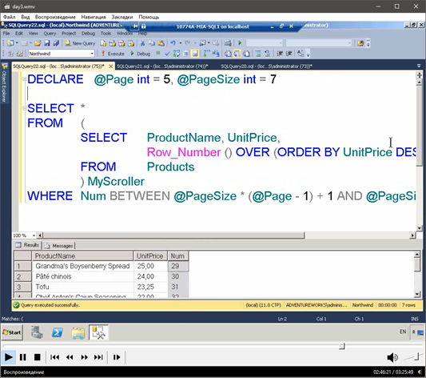Collapse the DECLARE statement outline
Viewport: 426px width, 378px height.
(25, 79)
